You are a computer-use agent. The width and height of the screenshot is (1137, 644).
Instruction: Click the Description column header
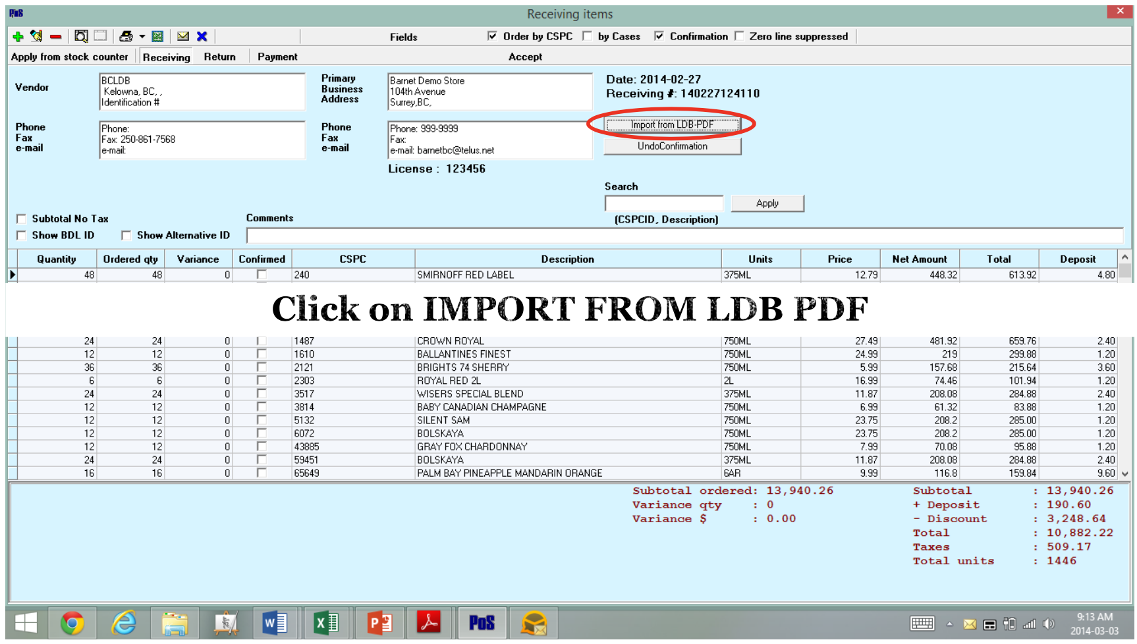click(x=568, y=259)
